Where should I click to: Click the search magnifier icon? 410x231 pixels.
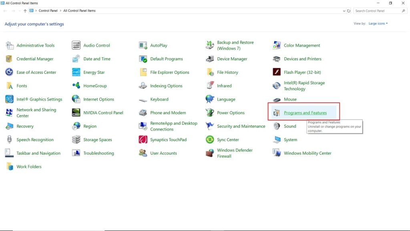[404, 11]
